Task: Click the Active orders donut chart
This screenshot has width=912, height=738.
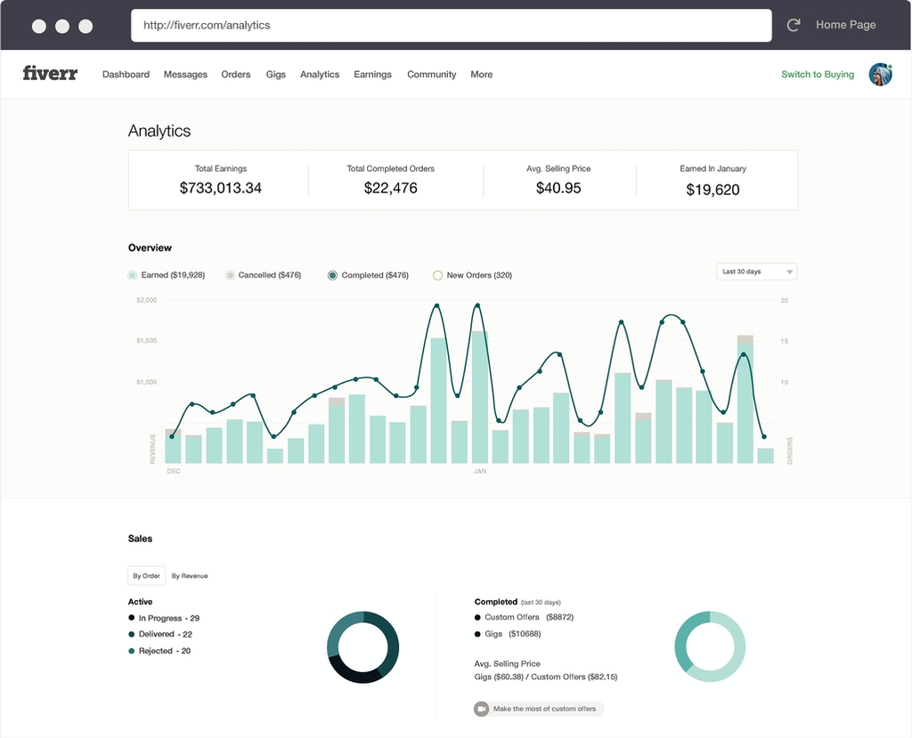Action: pos(363,647)
